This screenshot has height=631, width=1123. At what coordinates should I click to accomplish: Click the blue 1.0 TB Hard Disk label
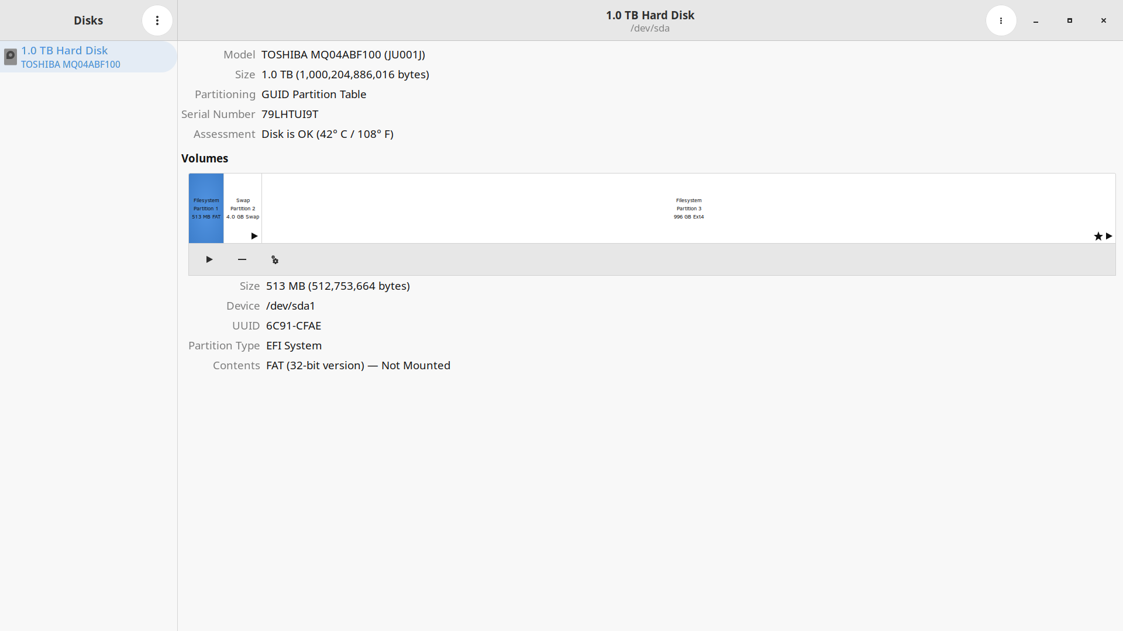coord(64,50)
